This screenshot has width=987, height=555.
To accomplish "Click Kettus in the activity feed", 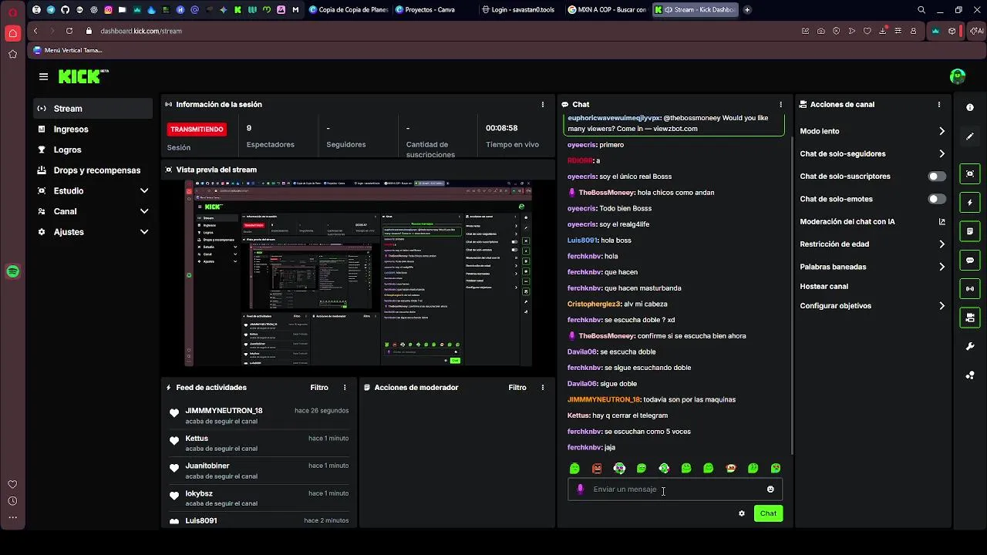I will point(197,439).
